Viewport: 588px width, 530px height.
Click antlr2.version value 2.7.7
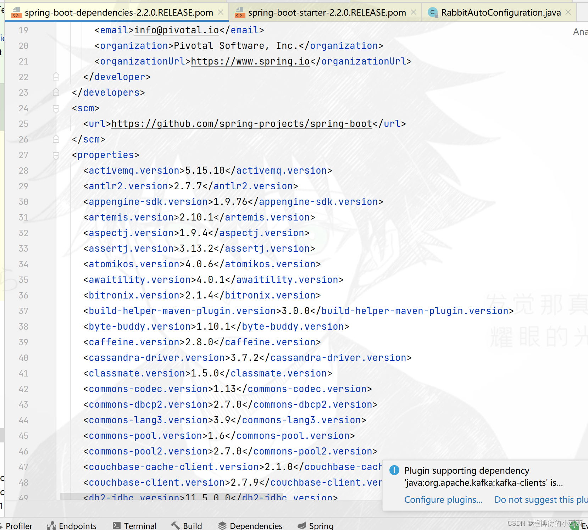(x=188, y=186)
